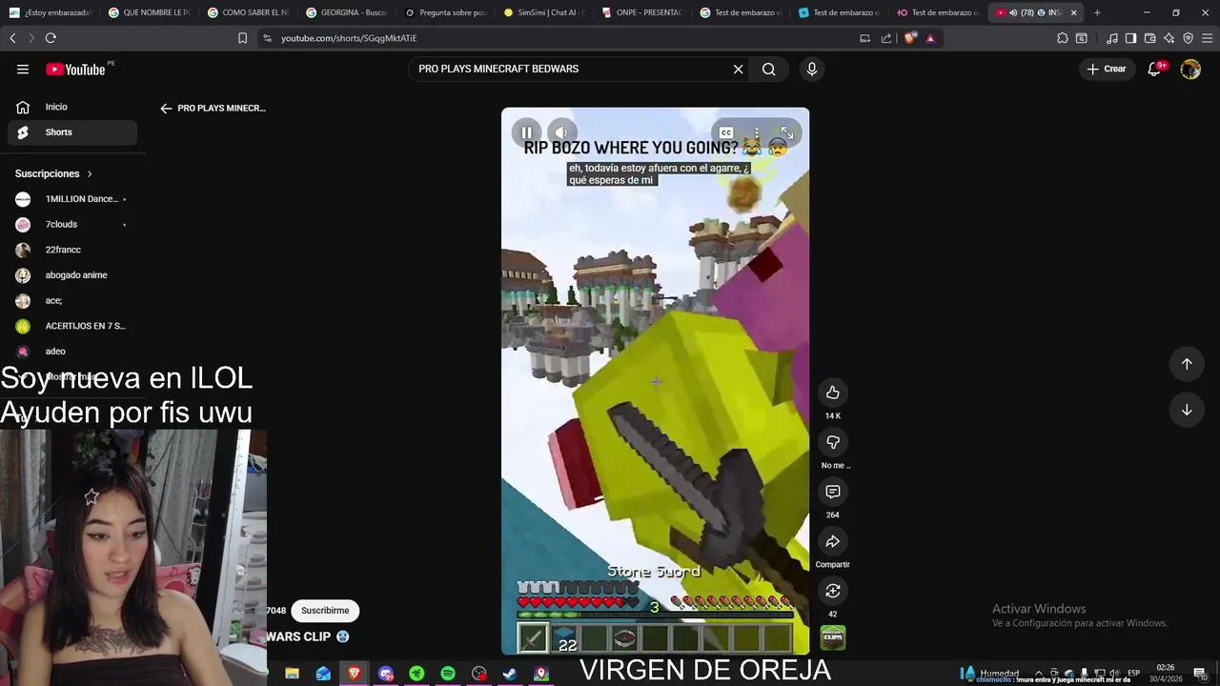Reload the page
The height and width of the screenshot is (686, 1220).
51,38
